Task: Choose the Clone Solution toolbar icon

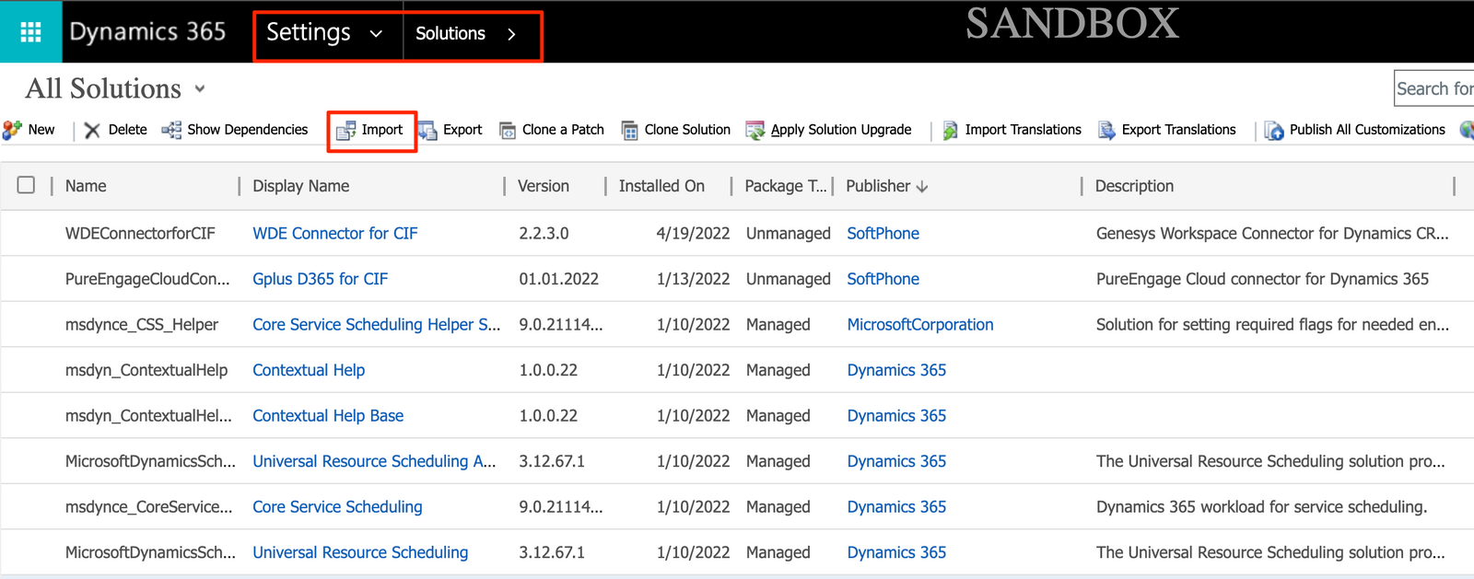Action: pos(630,131)
